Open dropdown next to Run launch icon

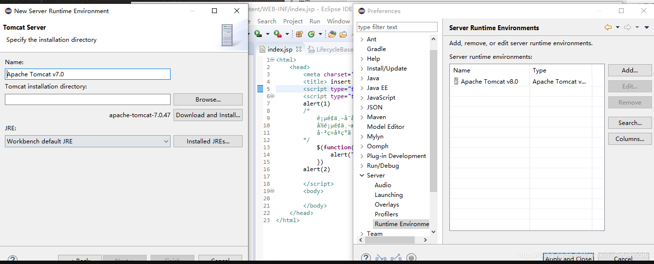[x=268, y=34]
